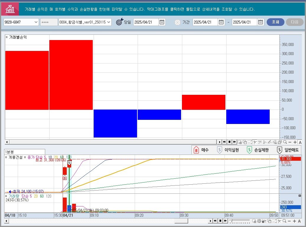Click candle chart window-grid layout icon

coord(254,221)
